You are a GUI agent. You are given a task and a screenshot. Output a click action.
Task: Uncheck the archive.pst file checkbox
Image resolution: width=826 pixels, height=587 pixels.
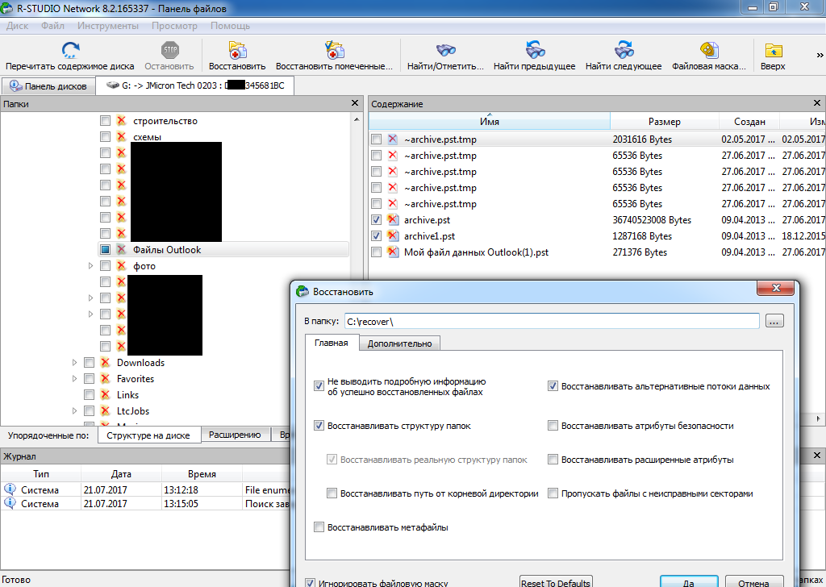376,219
